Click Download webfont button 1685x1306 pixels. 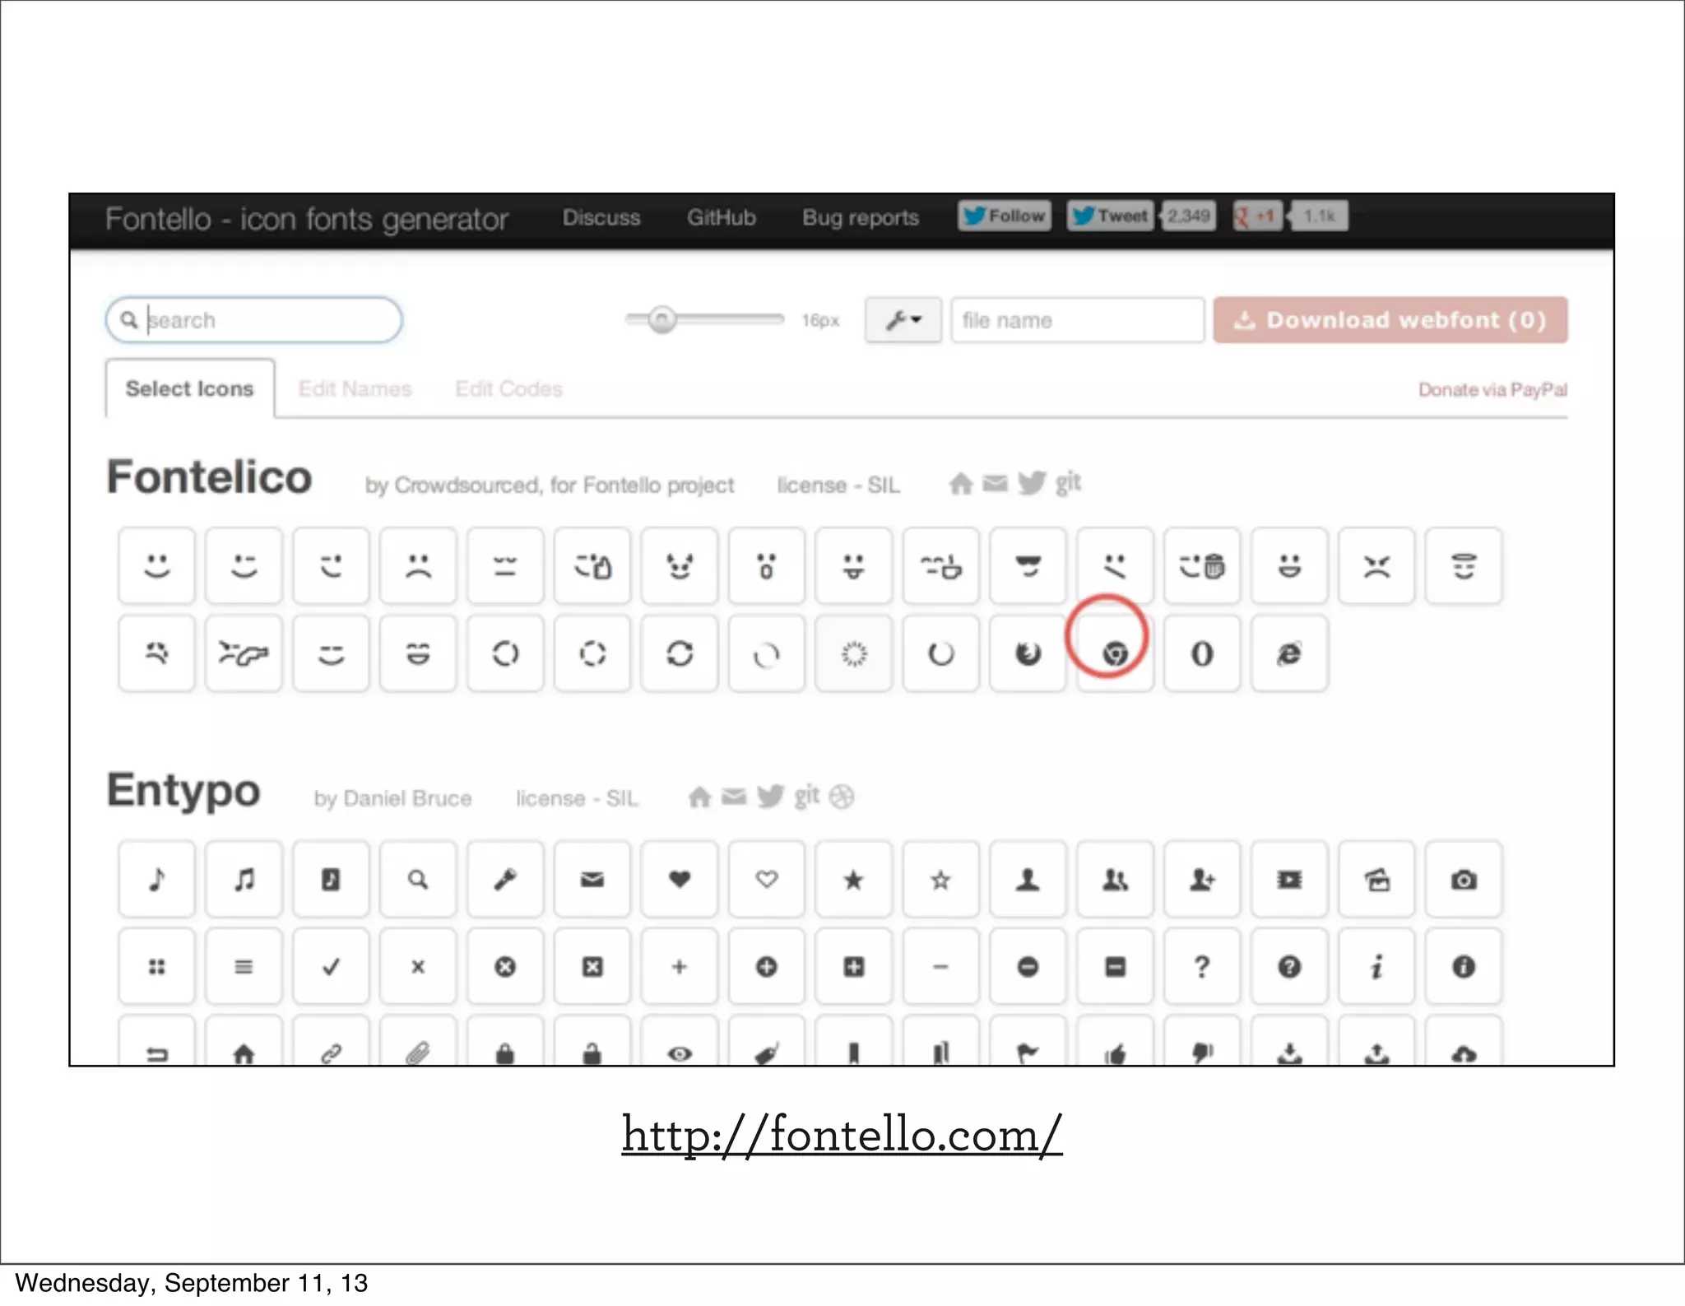1390,319
